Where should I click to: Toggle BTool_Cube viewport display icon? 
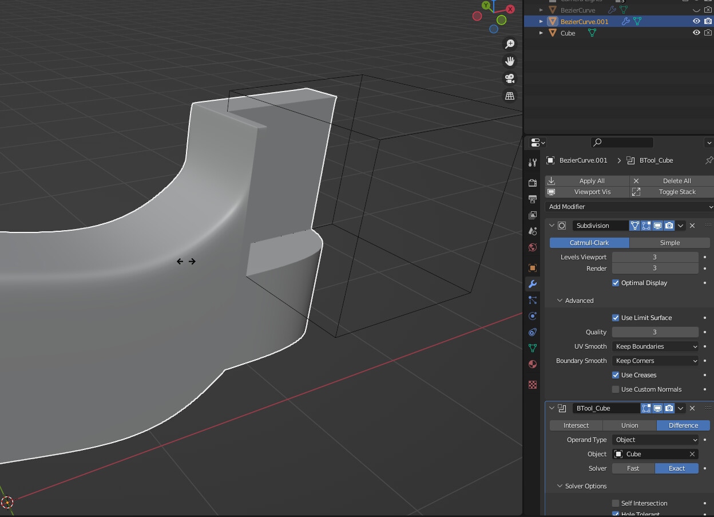[657, 408]
